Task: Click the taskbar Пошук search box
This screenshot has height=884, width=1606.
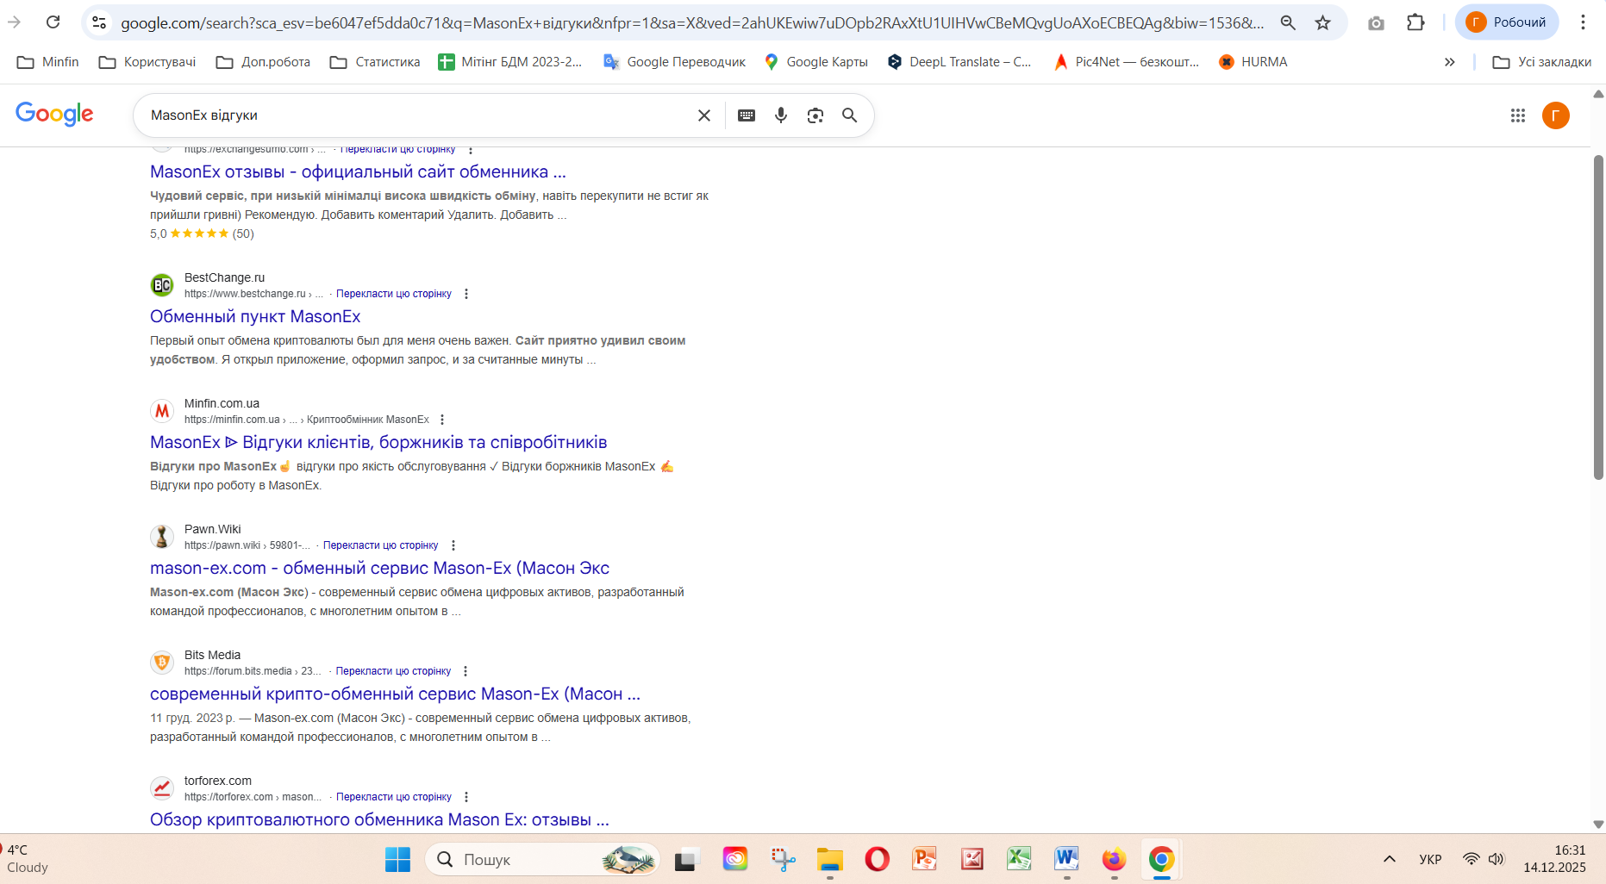Action: point(542,859)
